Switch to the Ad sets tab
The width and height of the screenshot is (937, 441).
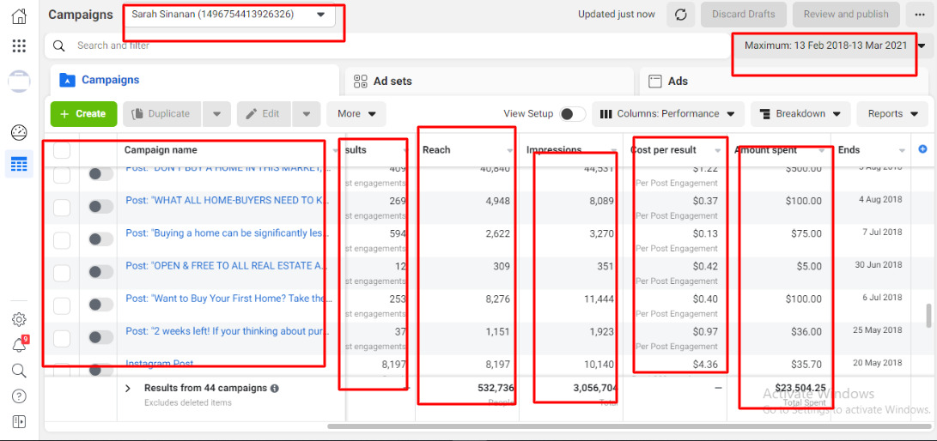pyautogui.click(x=392, y=81)
